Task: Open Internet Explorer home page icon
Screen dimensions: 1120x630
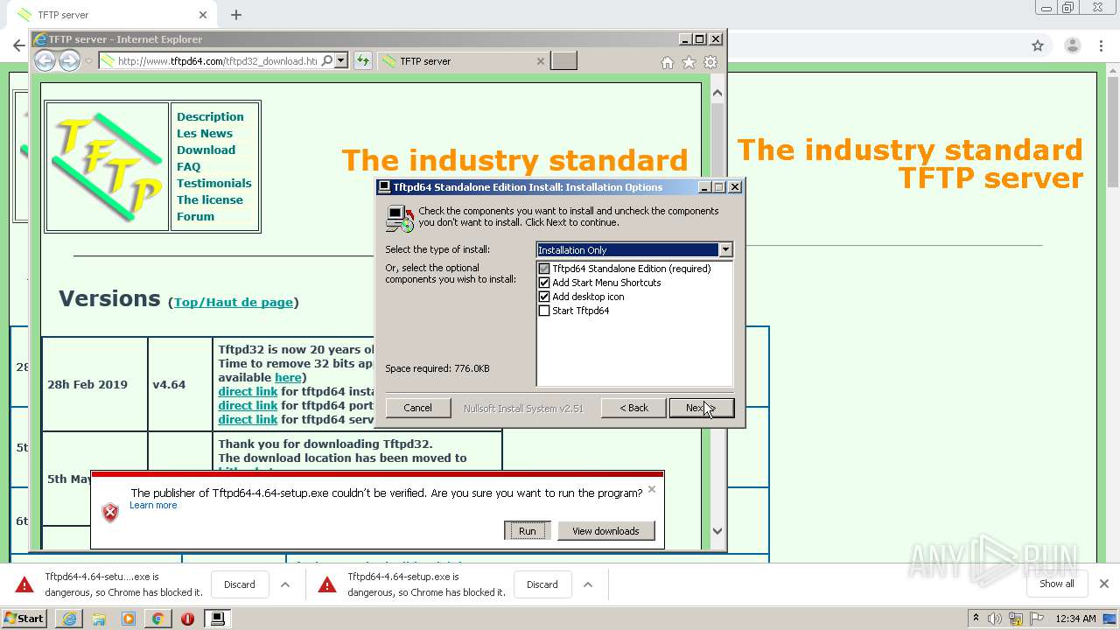Action: [668, 62]
